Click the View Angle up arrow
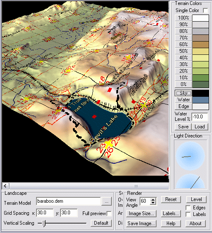This screenshot has height=233, width=212. 153,199
